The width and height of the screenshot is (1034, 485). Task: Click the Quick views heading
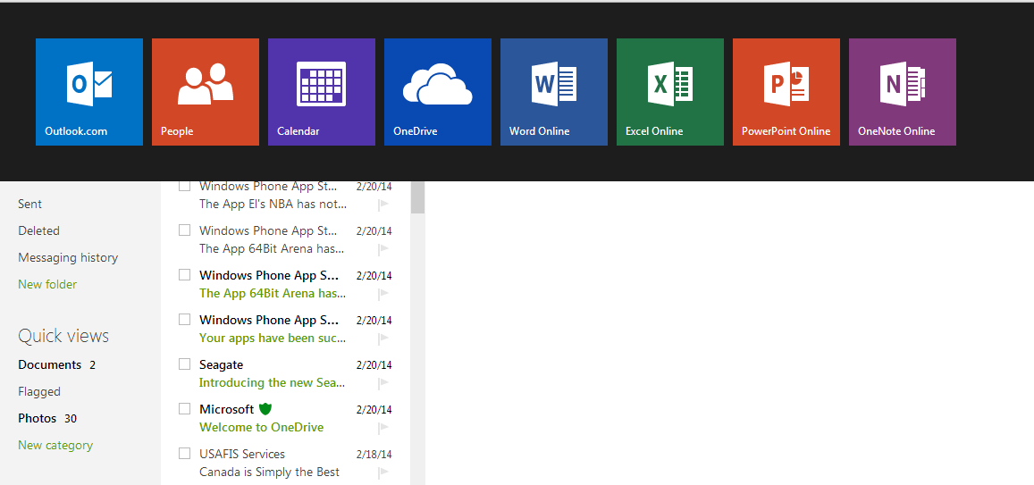[x=63, y=336]
